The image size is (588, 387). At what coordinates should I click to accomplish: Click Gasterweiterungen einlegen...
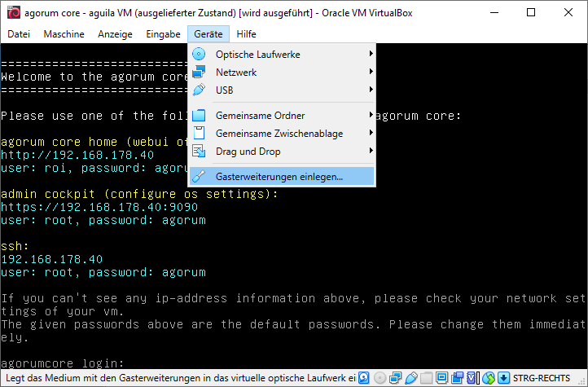coord(282,176)
